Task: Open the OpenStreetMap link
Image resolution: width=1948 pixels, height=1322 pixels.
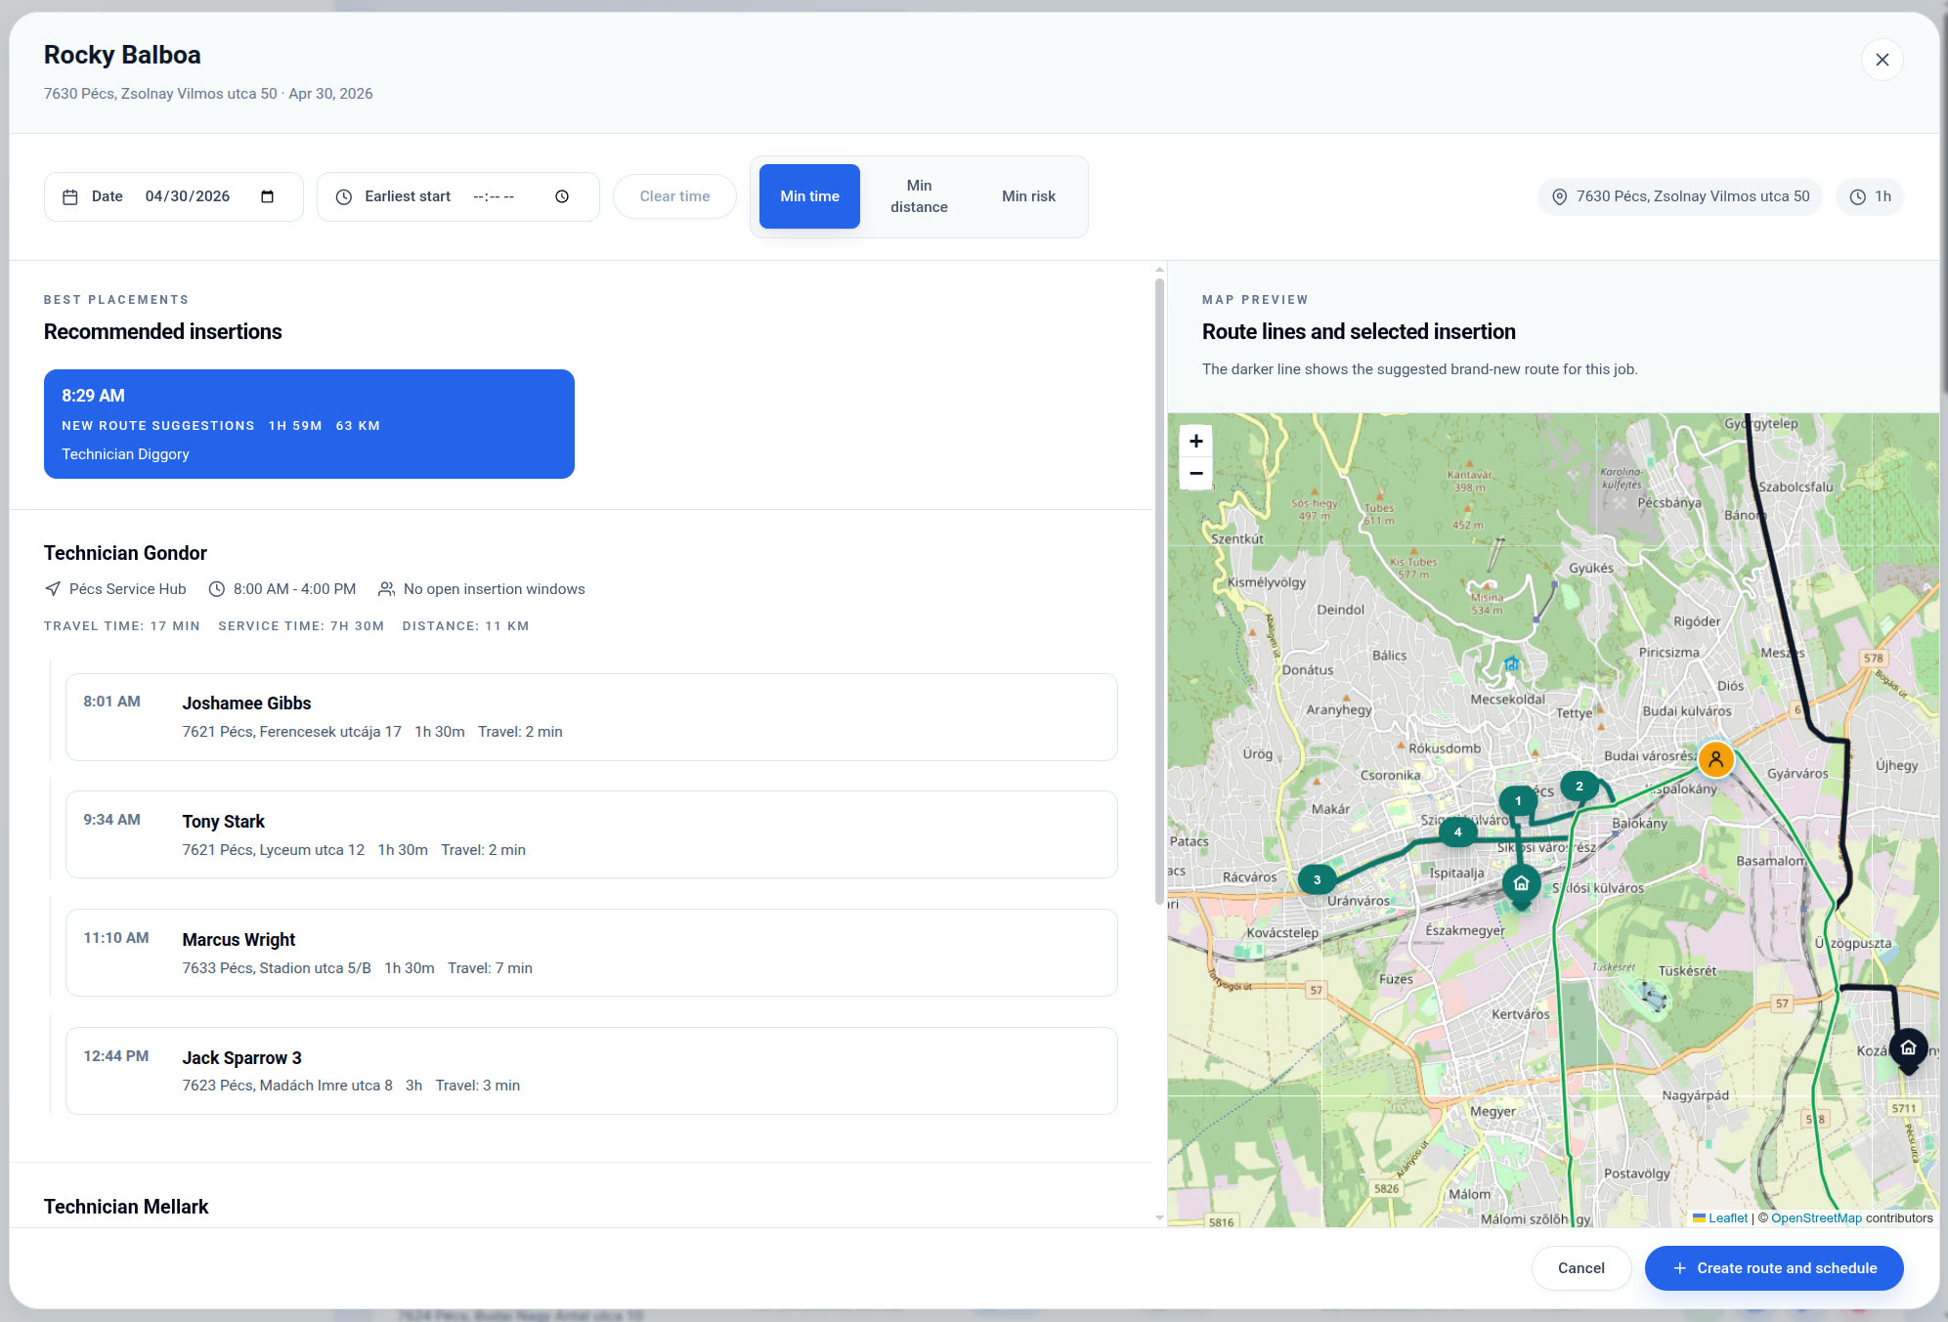Action: click(x=1816, y=1217)
